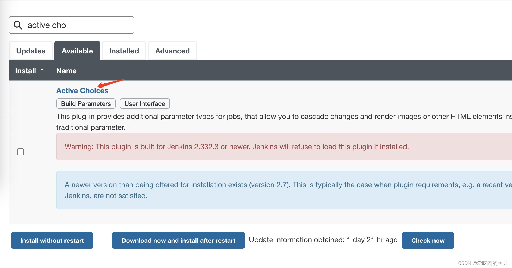Click the User Interface tag

tap(145, 103)
